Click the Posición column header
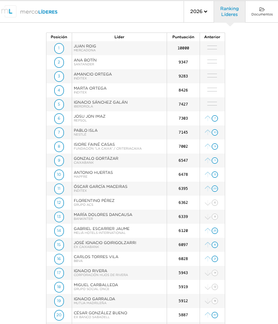Image resolution: width=278 pixels, height=324 pixels. pos(59,37)
